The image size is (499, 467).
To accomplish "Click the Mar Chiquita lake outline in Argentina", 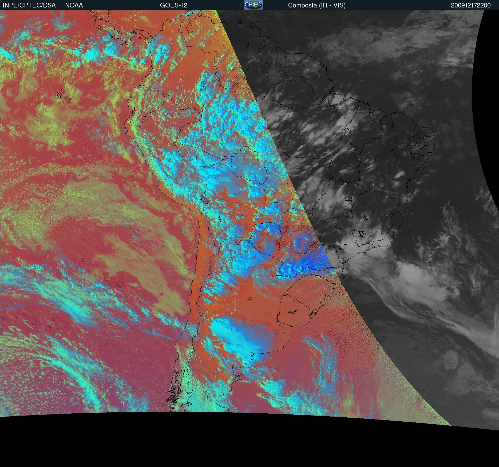I will 250,298.
